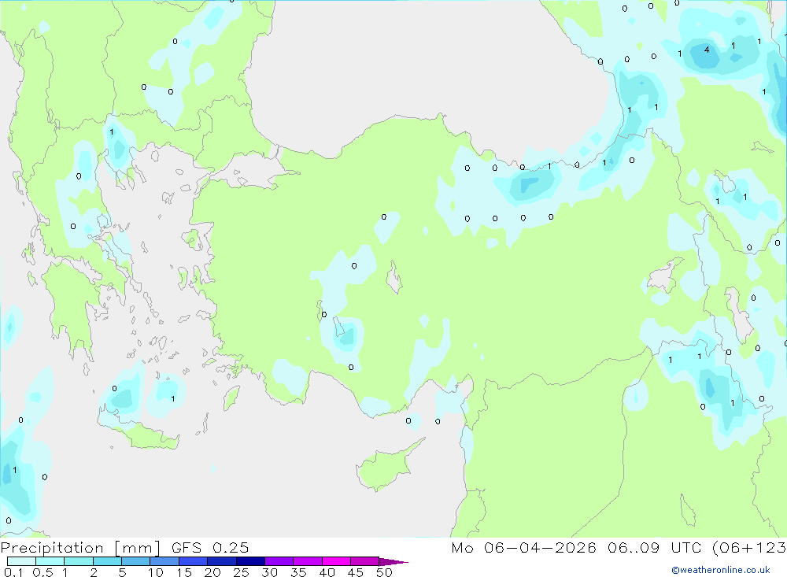Click the "06..09 UTC" time text
The height and width of the screenshot is (577, 787).
click(654, 547)
